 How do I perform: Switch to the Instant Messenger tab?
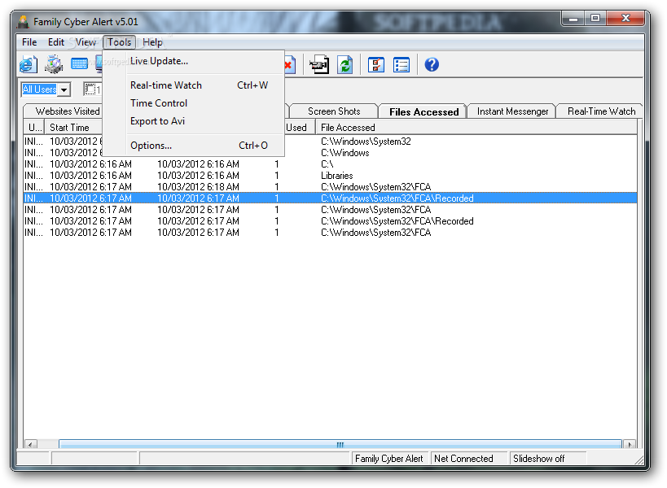(x=512, y=111)
